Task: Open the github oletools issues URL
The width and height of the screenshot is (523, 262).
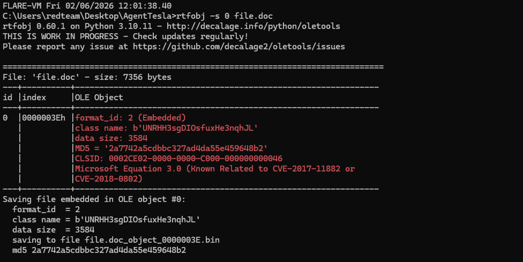Action: [x=239, y=47]
